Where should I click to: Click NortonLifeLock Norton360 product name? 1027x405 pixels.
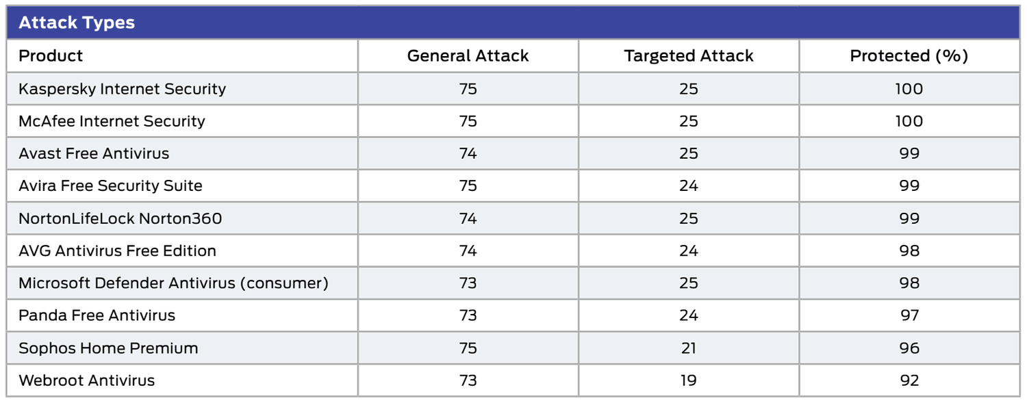point(120,219)
